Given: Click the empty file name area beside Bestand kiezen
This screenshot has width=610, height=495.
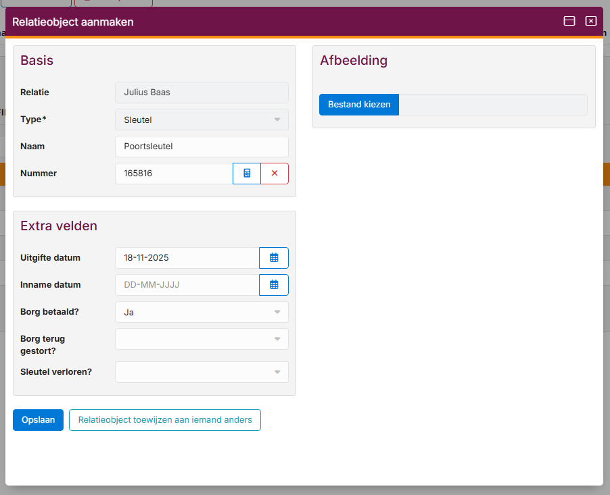Looking at the screenshot, I should [x=492, y=105].
